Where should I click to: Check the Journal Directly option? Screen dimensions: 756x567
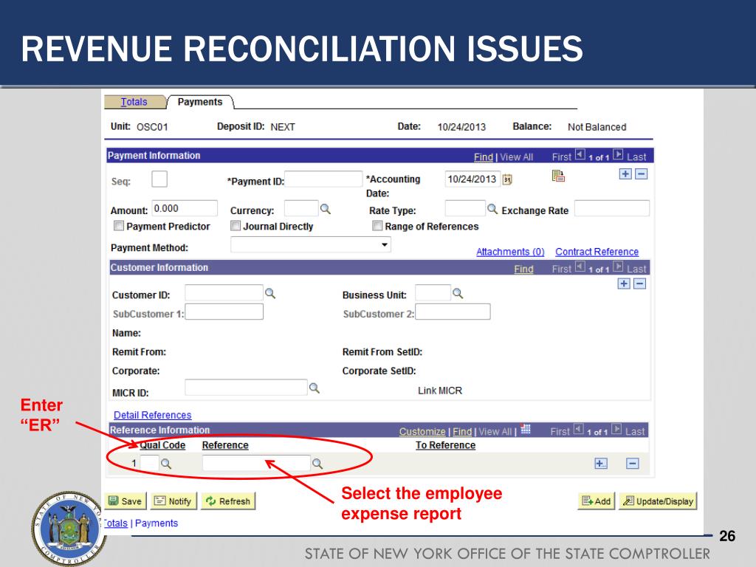click(x=236, y=226)
